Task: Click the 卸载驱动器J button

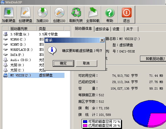Action: click(153, 59)
